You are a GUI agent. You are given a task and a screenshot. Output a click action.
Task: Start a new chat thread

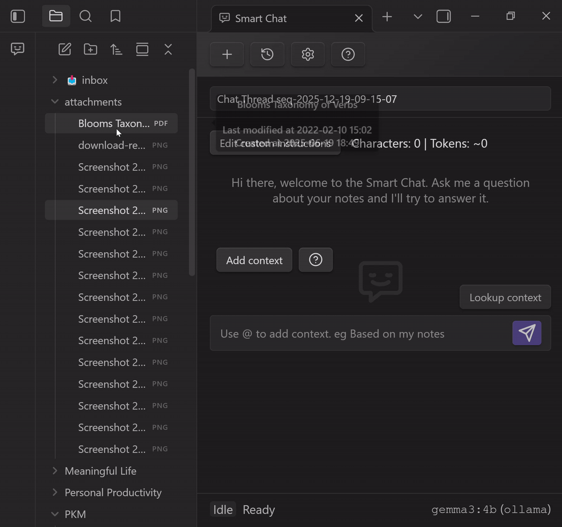[227, 54]
